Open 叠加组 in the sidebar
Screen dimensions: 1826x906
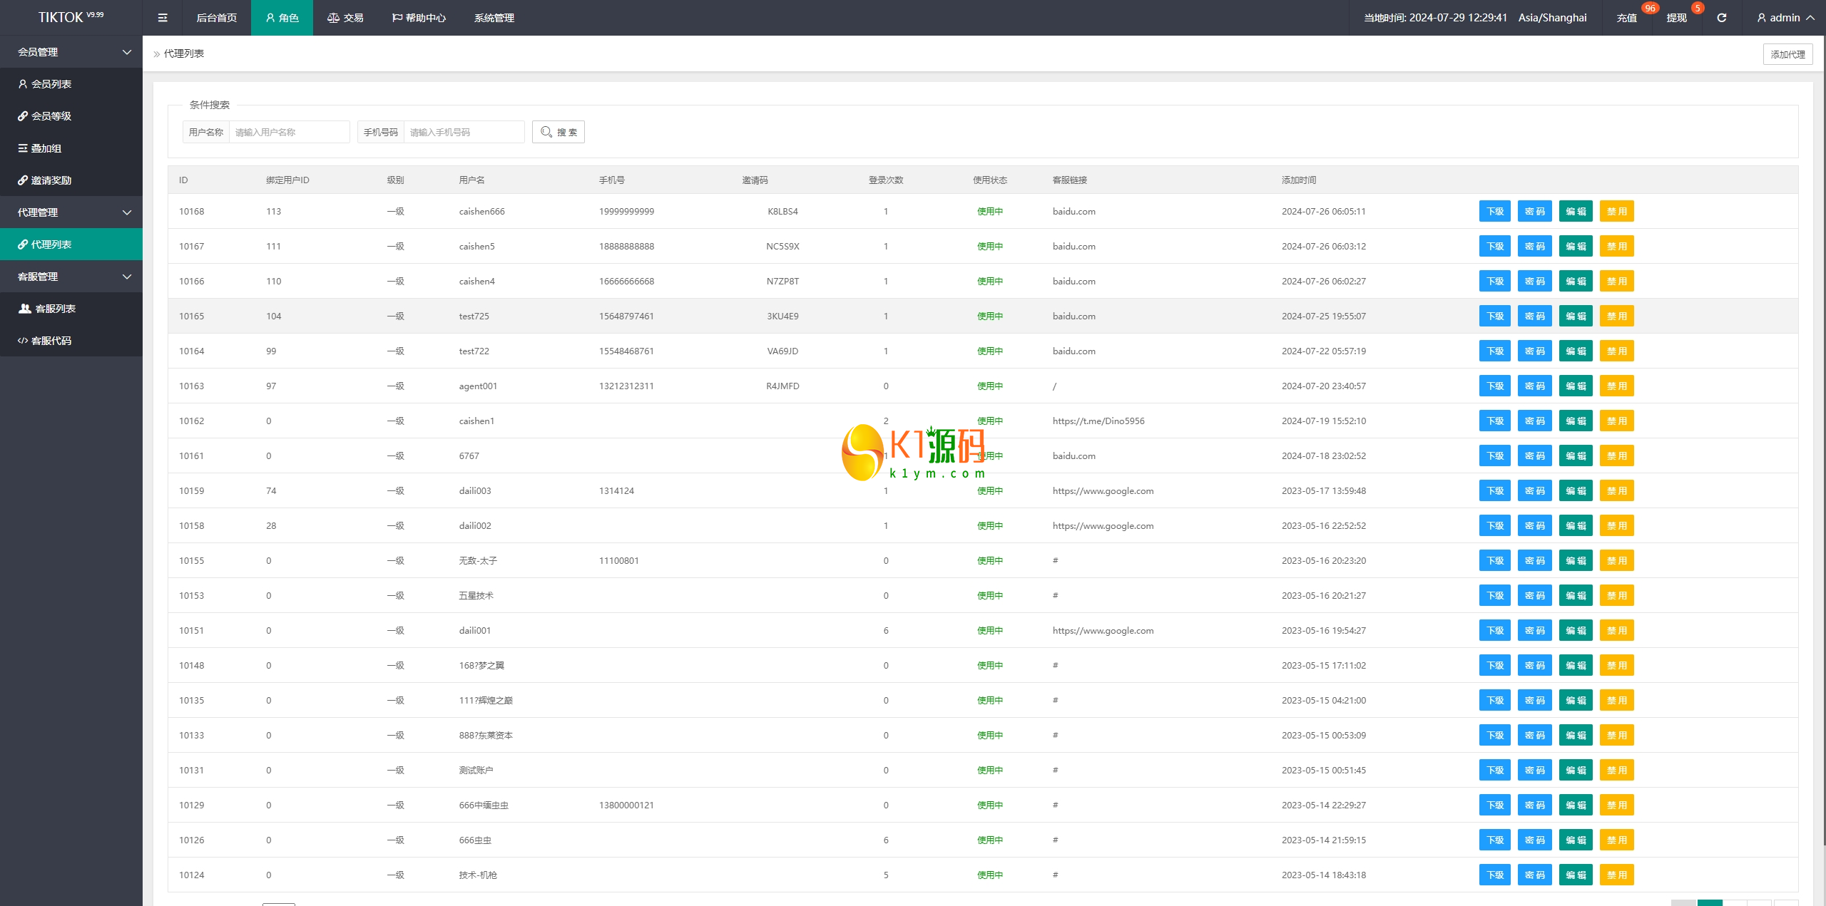click(71, 148)
